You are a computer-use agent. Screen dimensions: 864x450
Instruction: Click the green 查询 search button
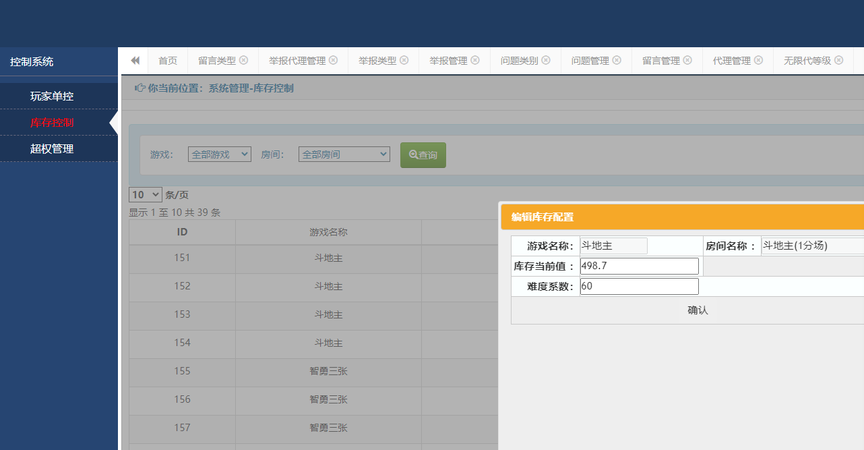point(423,155)
